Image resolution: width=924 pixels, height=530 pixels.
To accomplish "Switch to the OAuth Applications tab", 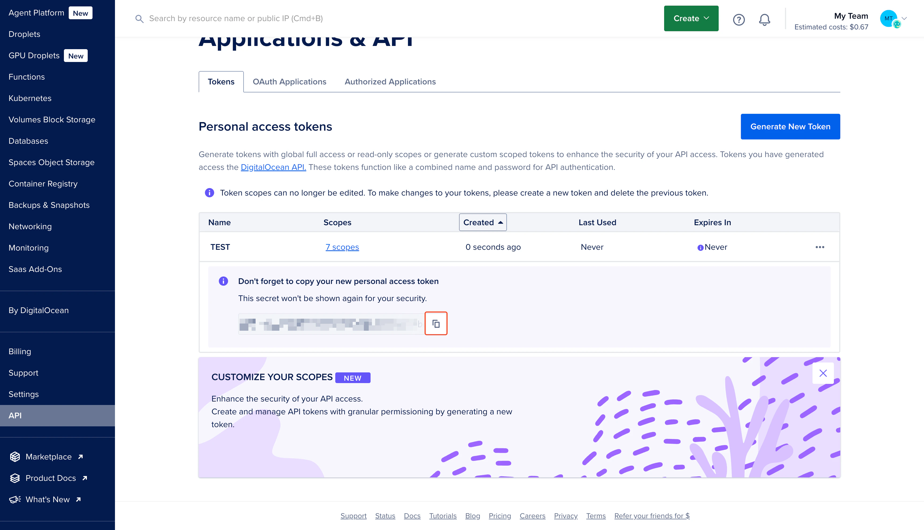I will coord(290,81).
